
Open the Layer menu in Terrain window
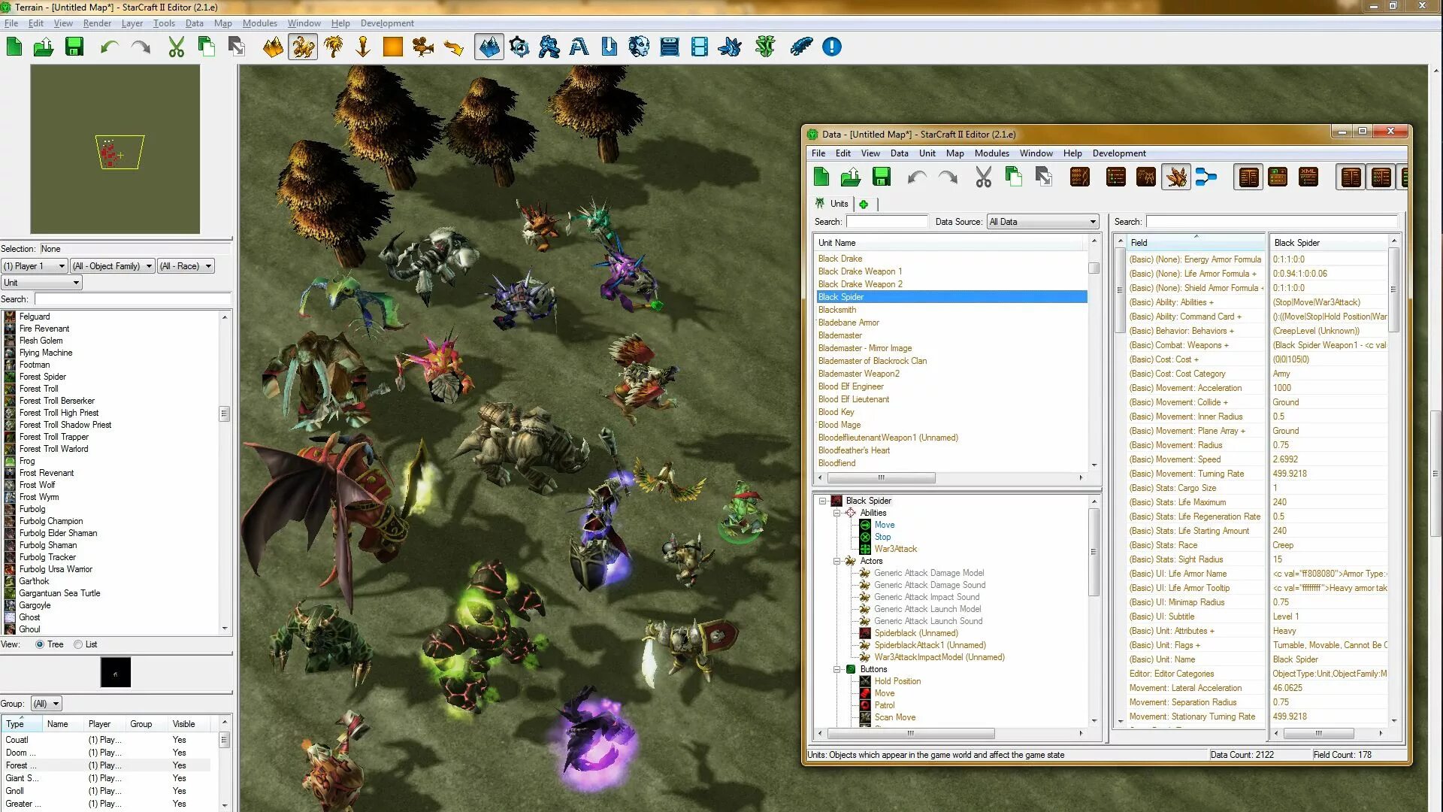pyautogui.click(x=132, y=23)
